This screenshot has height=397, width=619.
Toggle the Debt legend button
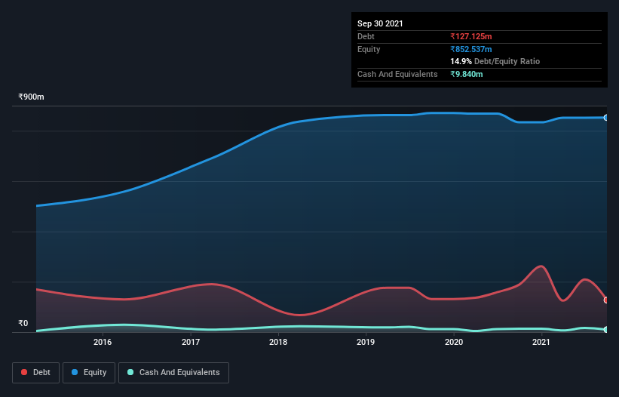(36, 373)
